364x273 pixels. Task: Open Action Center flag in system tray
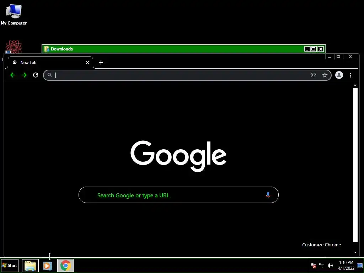coord(313,266)
